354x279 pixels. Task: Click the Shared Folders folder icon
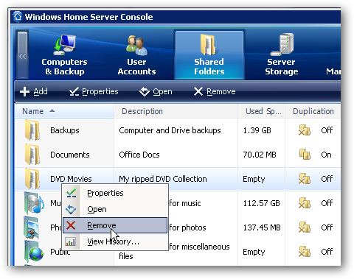208,45
